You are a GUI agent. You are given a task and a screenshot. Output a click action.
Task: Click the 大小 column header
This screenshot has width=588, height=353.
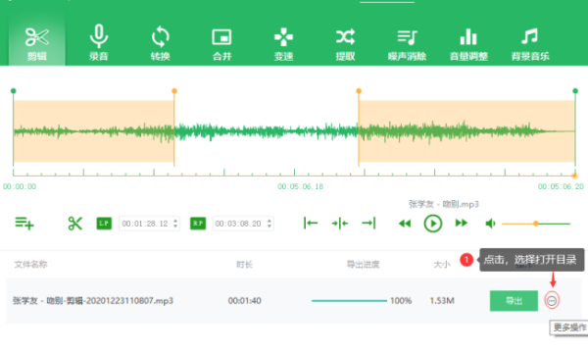pyautogui.click(x=442, y=265)
